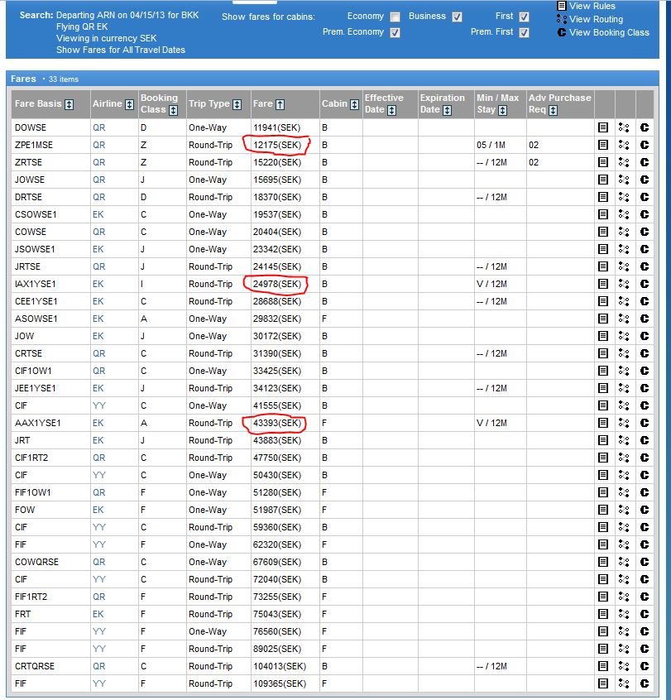Select the 12175(SEK) fare cell
This screenshot has width=671, height=700.
277,145
